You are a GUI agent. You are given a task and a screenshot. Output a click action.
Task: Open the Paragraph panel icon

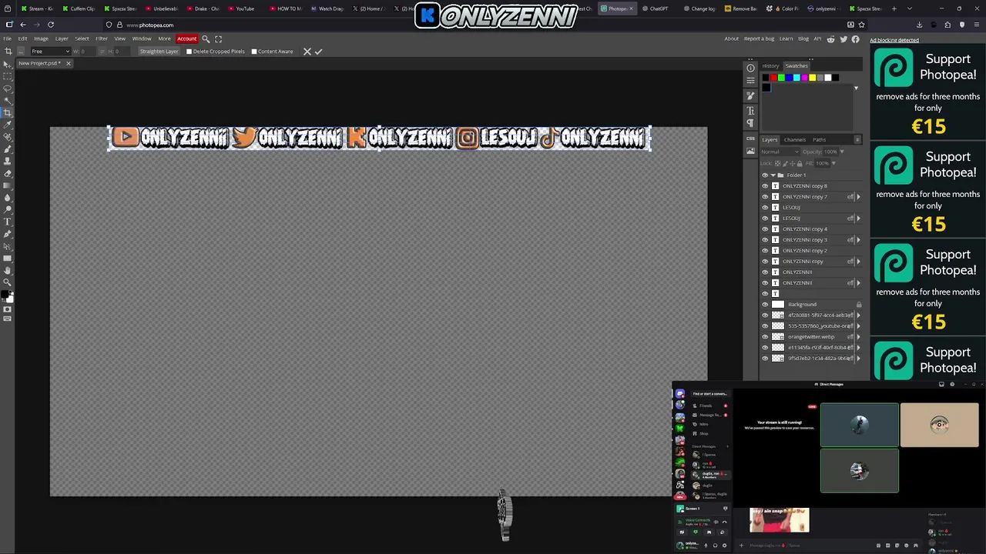click(750, 123)
